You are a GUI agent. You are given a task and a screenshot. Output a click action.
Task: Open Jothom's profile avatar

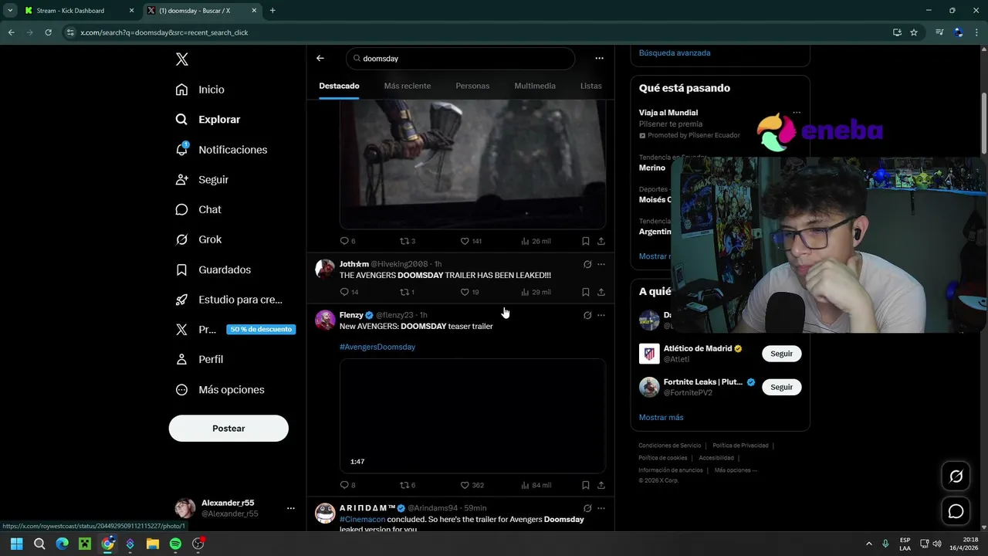pos(325,268)
